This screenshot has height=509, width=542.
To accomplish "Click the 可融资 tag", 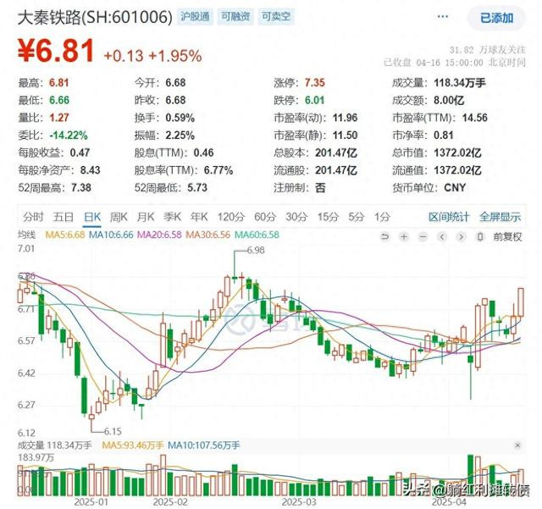I will point(235,16).
